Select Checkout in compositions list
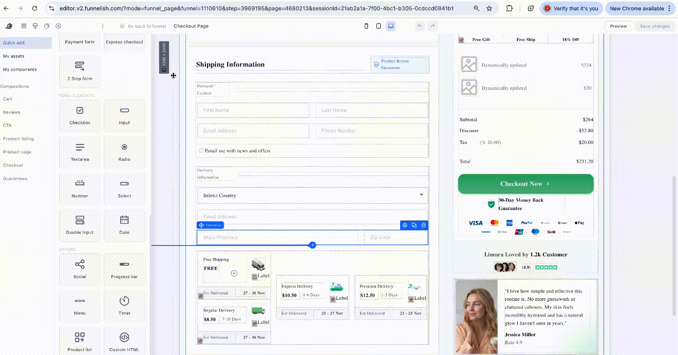Image resolution: width=678 pixels, height=355 pixels. point(13,165)
